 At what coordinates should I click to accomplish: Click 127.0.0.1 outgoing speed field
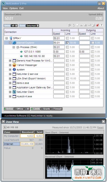[x=84, y=52]
